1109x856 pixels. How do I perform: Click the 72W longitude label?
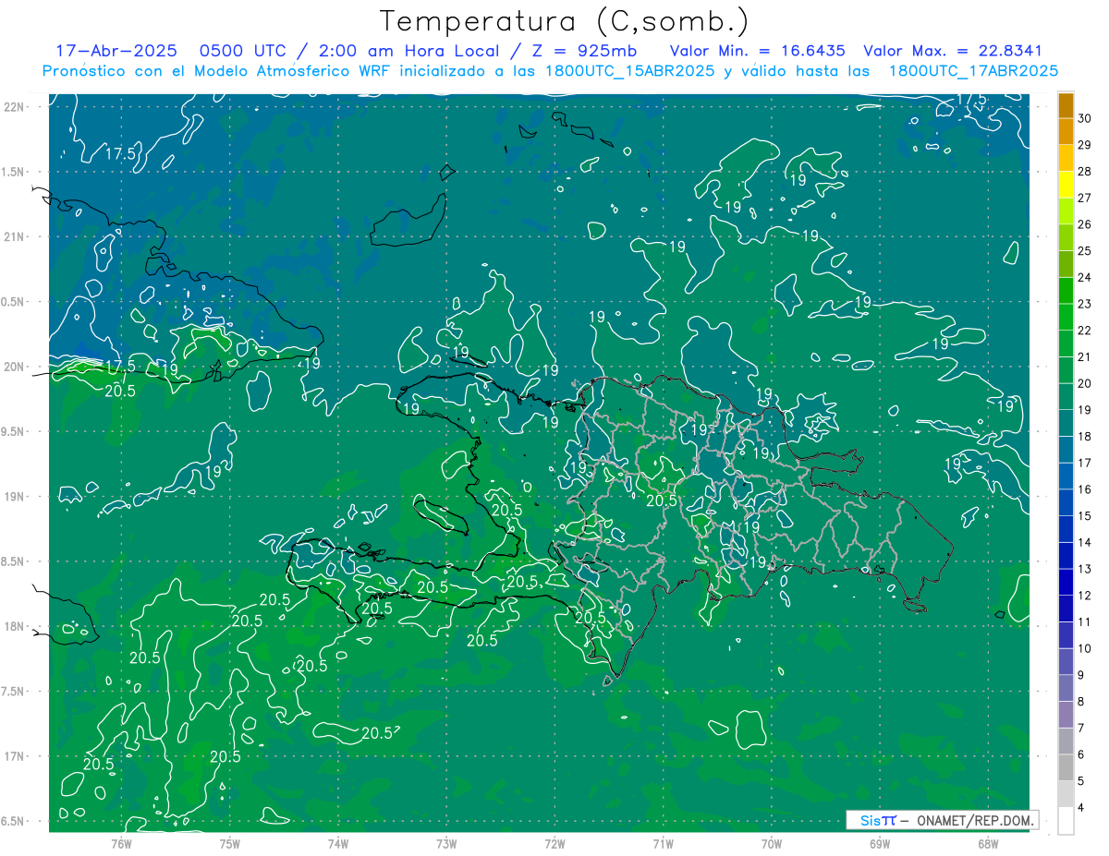pos(554,843)
